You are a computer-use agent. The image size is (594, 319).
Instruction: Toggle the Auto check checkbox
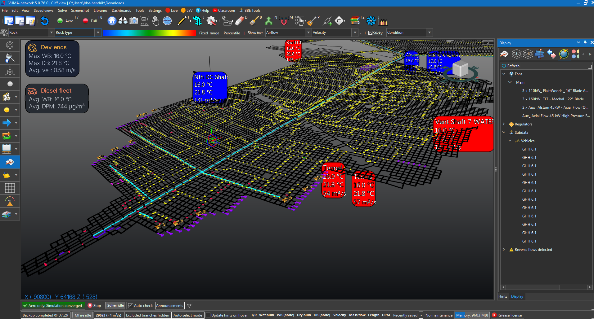coord(131,306)
